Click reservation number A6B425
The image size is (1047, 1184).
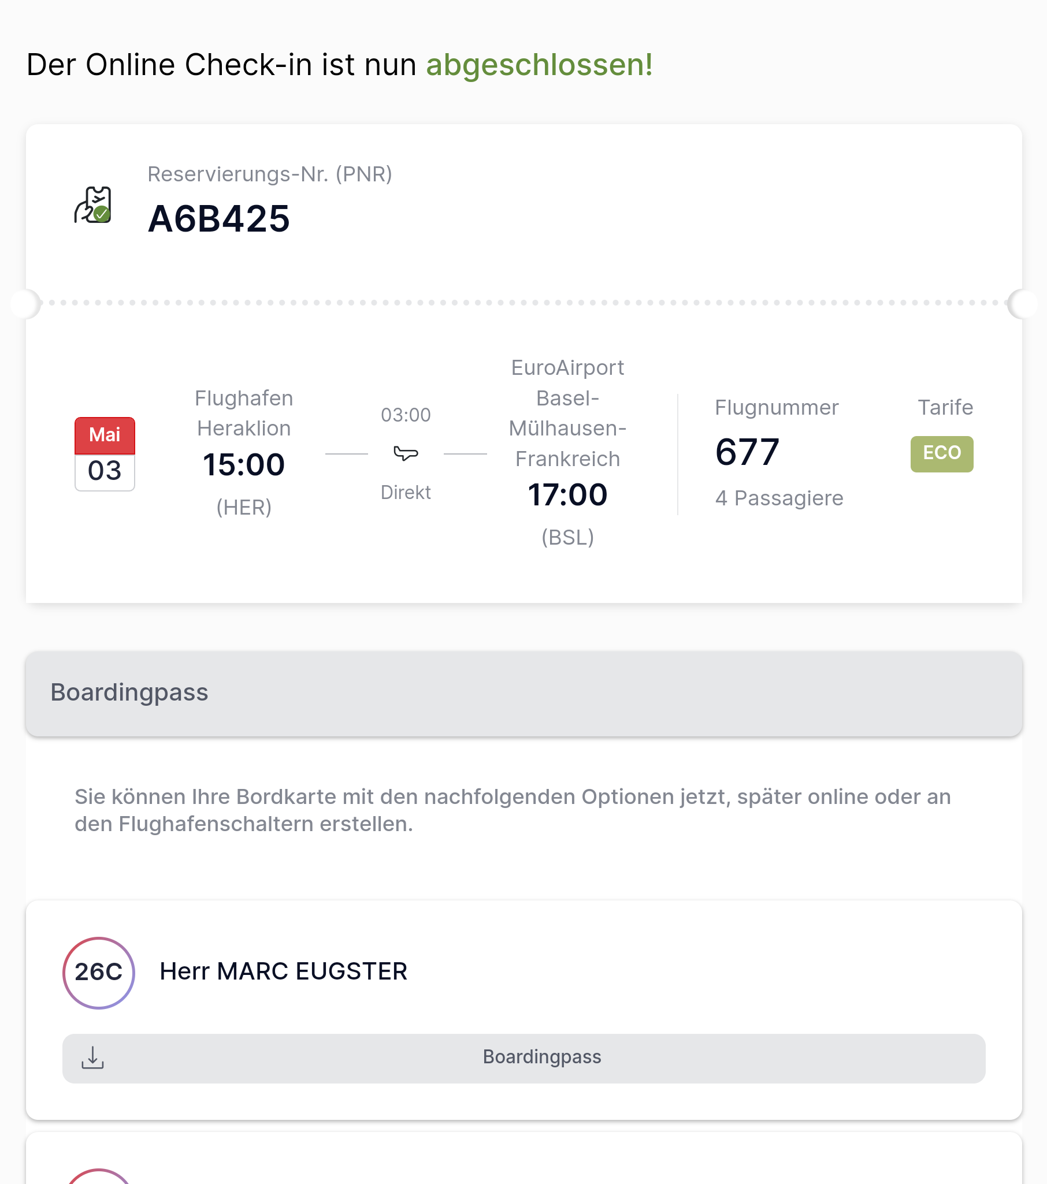[x=219, y=219]
